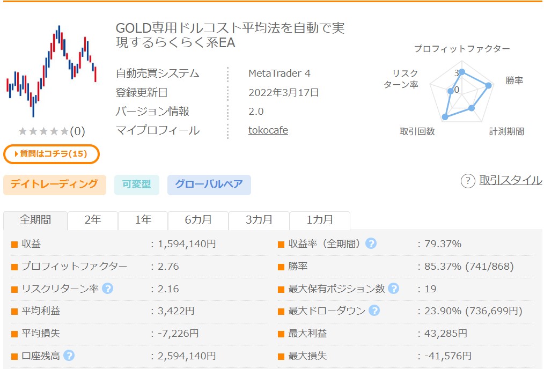The height and width of the screenshot is (369, 544).
Task: Click help icon next to 口座残高
Action: pyautogui.click(x=69, y=355)
